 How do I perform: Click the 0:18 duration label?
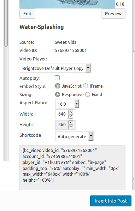(120, 4)
